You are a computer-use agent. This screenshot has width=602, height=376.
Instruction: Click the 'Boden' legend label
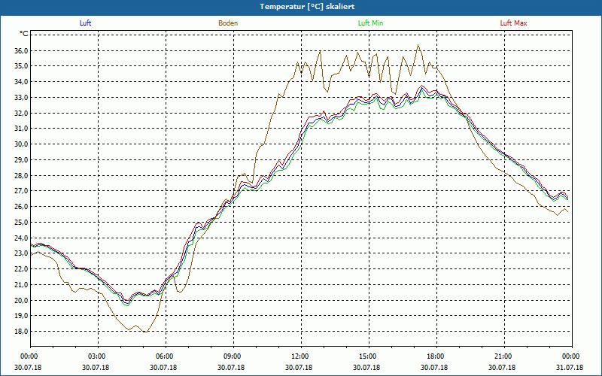[228, 23]
